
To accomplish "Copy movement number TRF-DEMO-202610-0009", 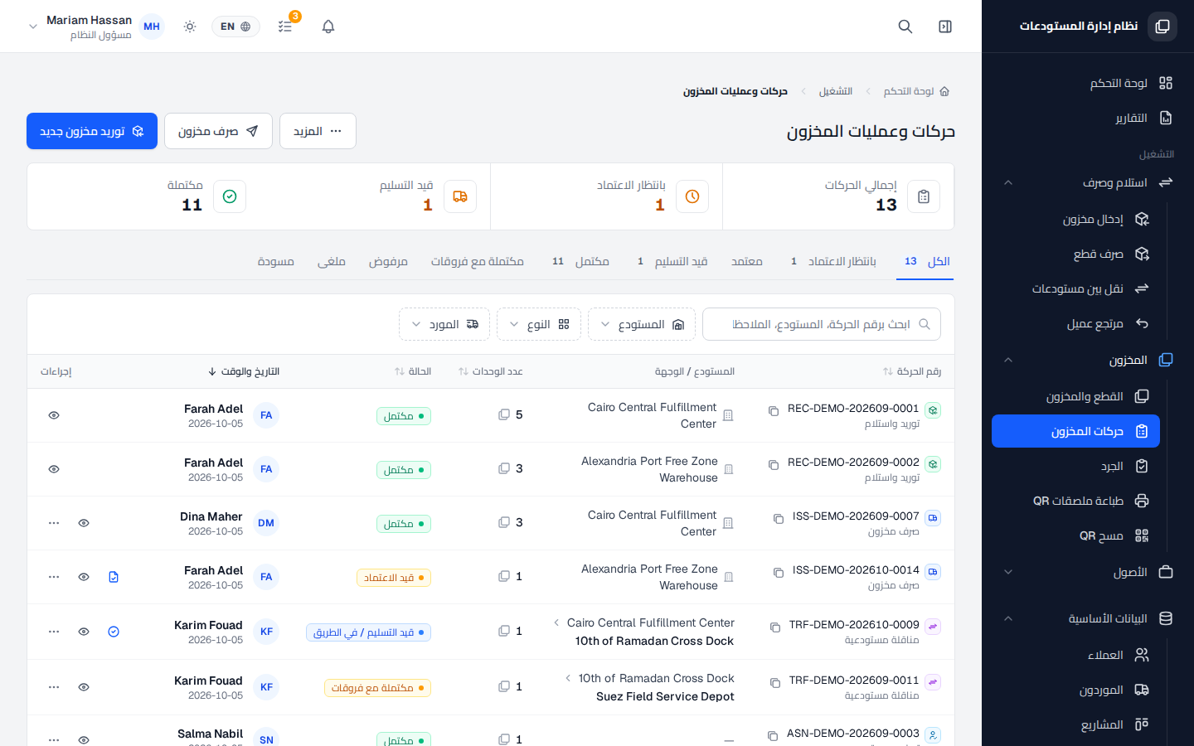I will (x=775, y=627).
